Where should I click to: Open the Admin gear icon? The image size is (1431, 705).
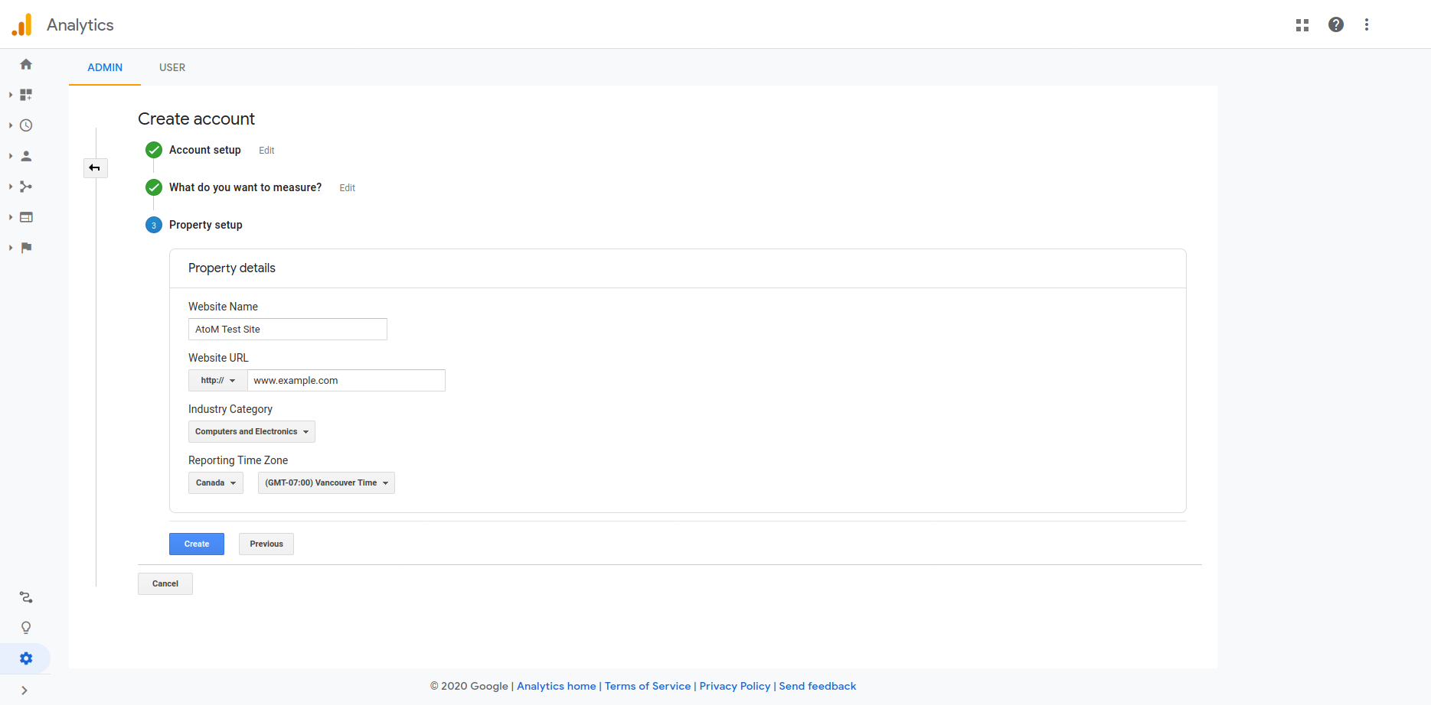[26, 658]
